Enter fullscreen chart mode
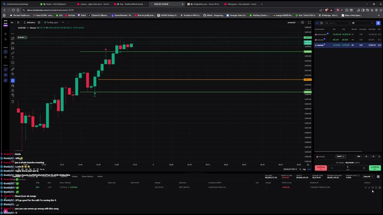Viewport: 383px width, 215px height. pos(309,22)
